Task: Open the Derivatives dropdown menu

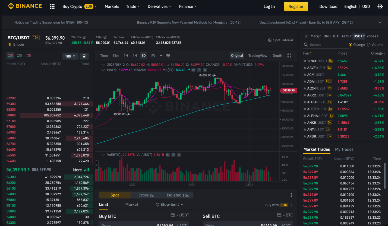Action: (159, 7)
